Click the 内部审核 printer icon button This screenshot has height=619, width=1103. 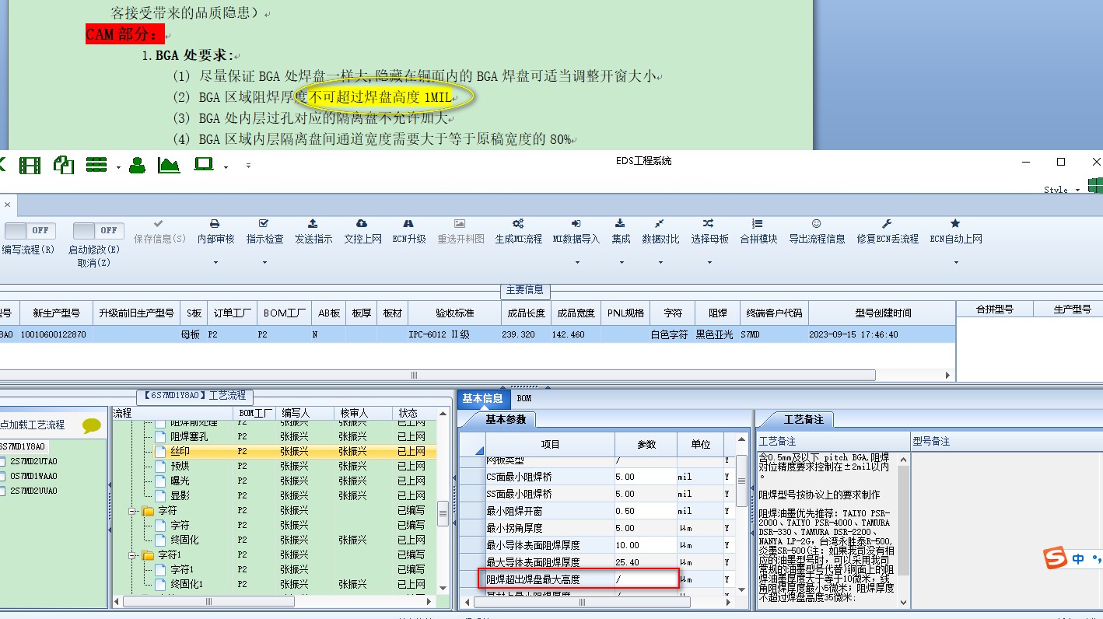click(x=215, y=232)
